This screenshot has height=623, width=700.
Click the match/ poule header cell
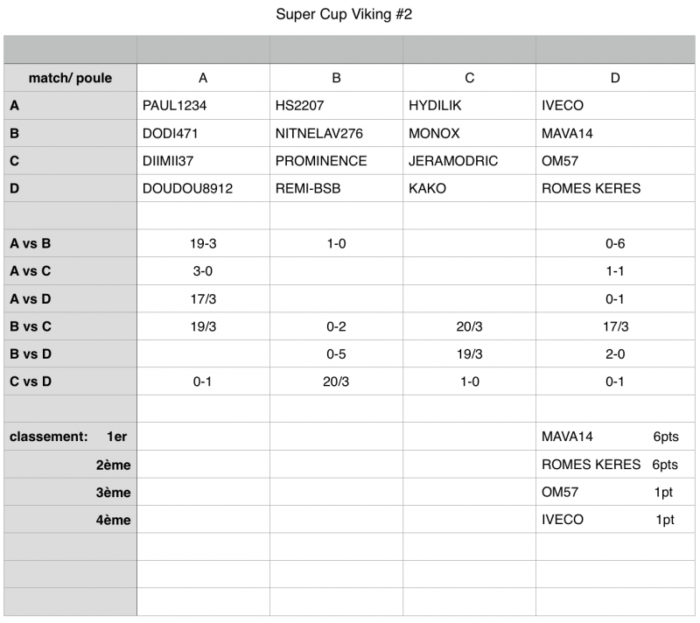pyautogui.click(x=71, y=78)
